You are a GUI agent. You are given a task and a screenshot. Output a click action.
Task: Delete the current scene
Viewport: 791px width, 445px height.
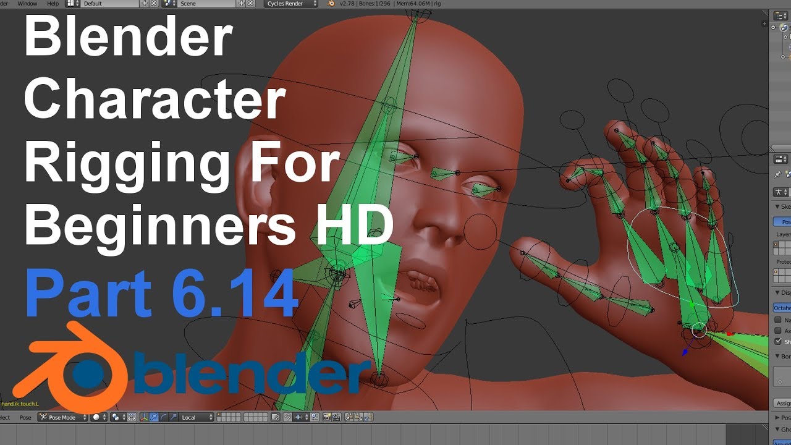coord(250,4)
